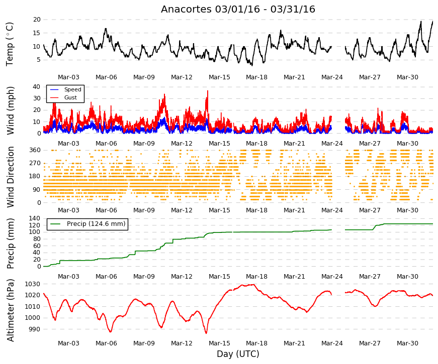The height and width of the screenshot is (364, 438).
Task: Click the chart title Anacortes 03/01/16 - 03/31/16
Action: pos(238,9)
